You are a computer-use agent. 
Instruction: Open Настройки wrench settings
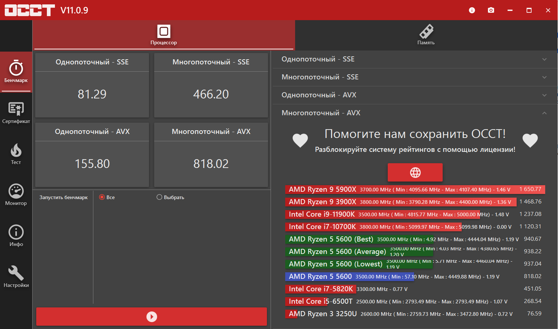point(16,277)
